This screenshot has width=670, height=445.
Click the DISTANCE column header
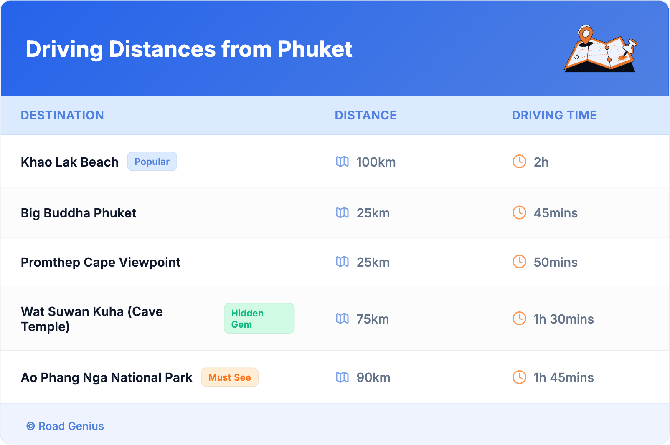(365, 115)
